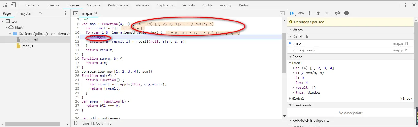Open the Network tab
This screenshot has width=418, height=127.
(x=94, y=5)
